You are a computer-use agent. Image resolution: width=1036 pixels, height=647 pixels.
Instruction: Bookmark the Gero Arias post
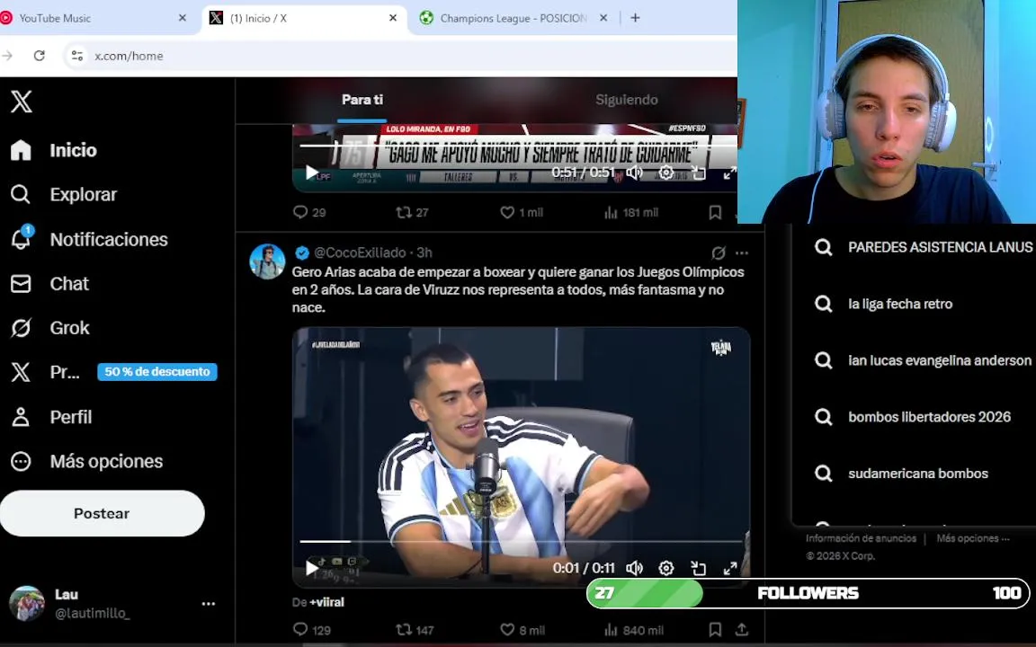[715, 630]
